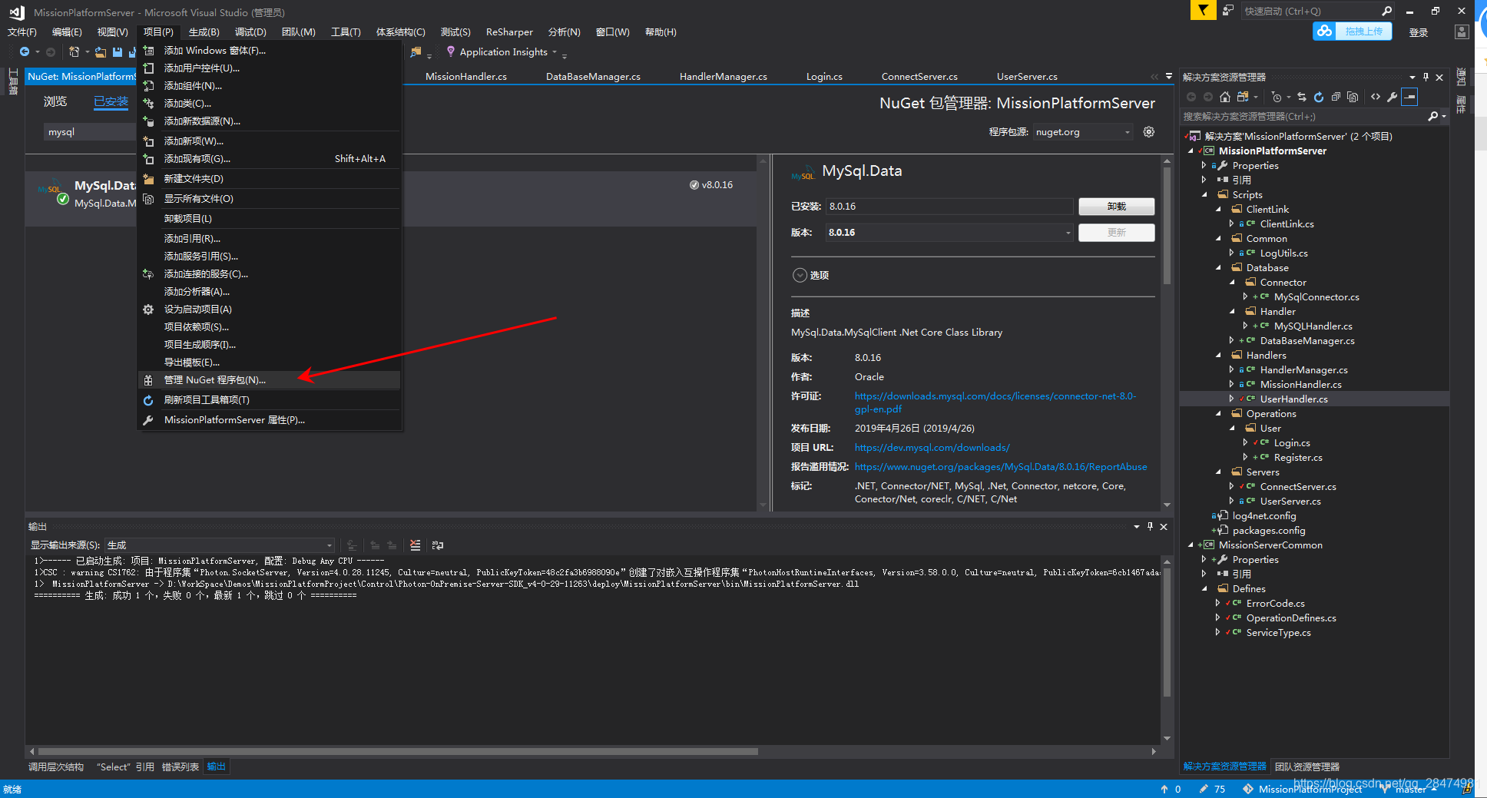Switch to DataBaseManager.cs tab
Screen dimensions: 1487x798
click(593, 77)
